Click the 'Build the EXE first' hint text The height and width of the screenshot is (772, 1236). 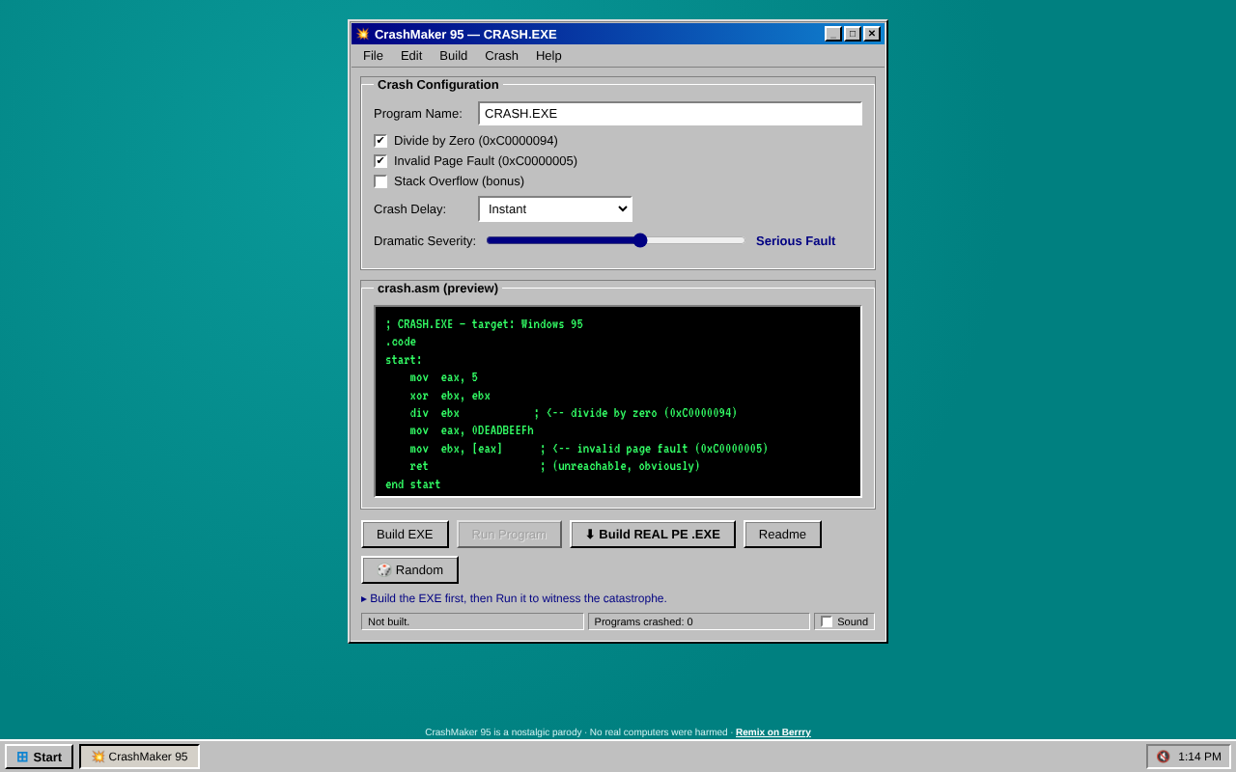tap(514, 598)
